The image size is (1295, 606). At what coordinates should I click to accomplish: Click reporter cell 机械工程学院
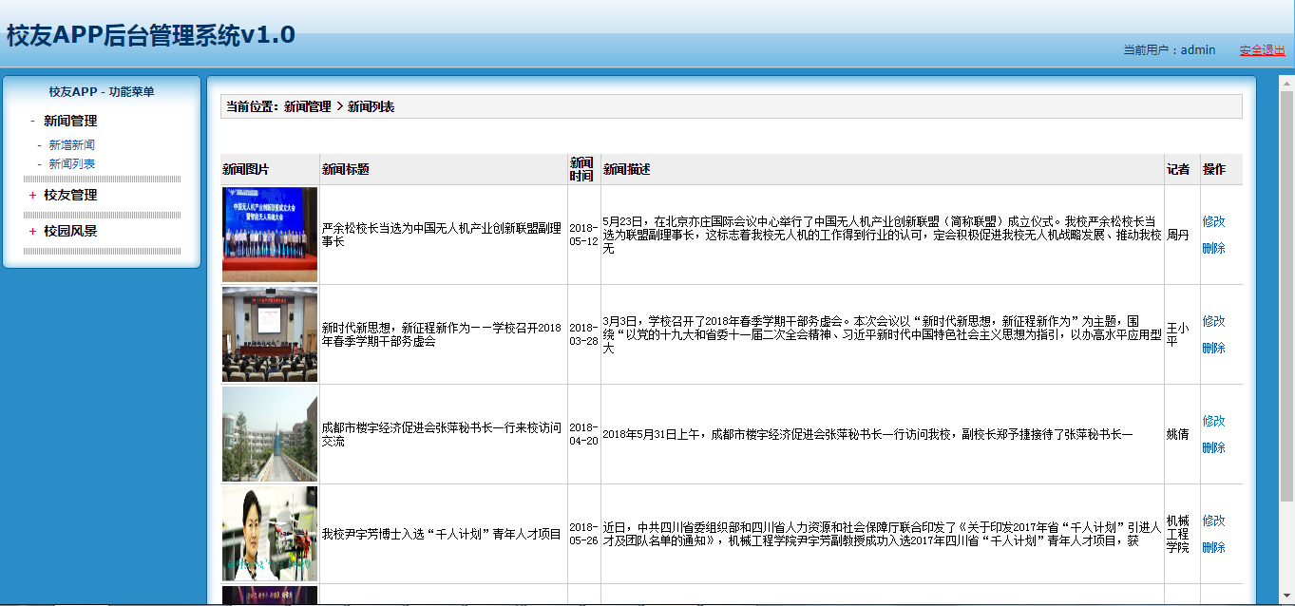click(x=1178, y=534)
